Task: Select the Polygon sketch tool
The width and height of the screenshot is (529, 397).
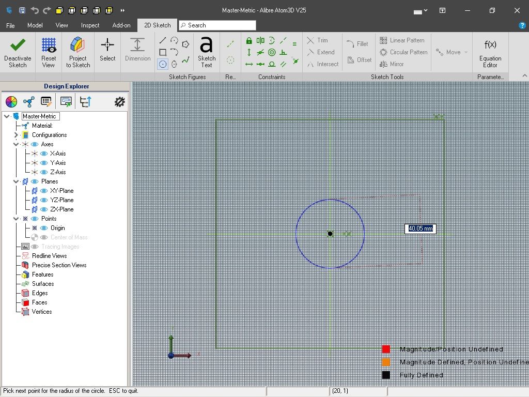Action: tap(185, 44)
